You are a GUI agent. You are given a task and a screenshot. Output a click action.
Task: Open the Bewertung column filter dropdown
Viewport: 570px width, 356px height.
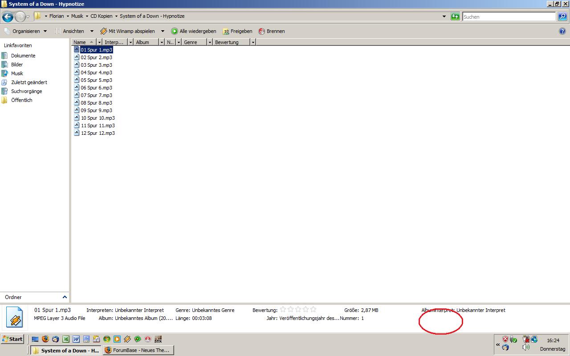point(253,42)
